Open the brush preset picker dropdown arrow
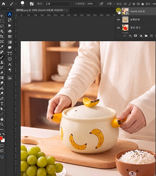This screenshot has height=176, width=156. click(x=27, y=4)
